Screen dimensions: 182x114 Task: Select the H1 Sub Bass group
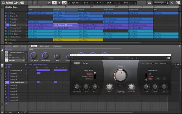point(16,34)
